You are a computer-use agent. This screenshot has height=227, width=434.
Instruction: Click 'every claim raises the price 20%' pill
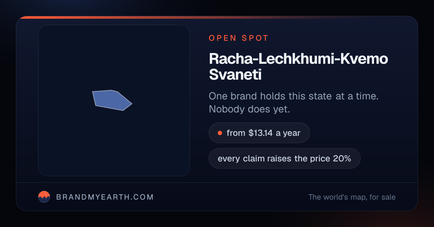285,158
